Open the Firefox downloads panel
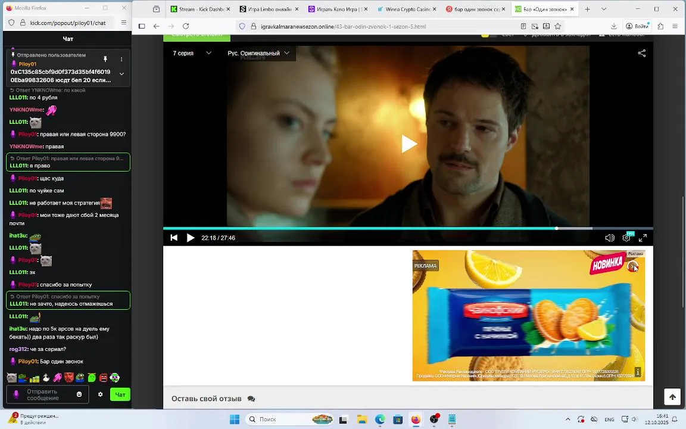686x429 pixels. (614, 26)
